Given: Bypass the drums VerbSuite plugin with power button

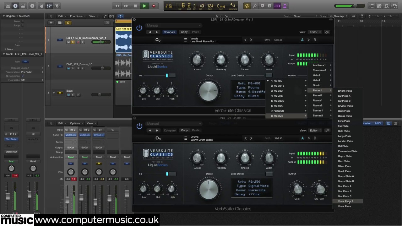Looking at the screenshot, I should pos(139,126).
